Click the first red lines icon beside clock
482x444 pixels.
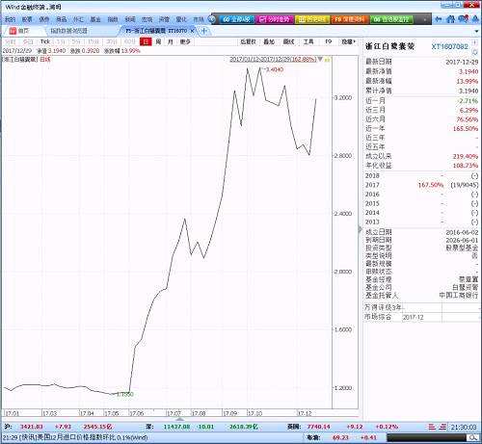point(433,427)
